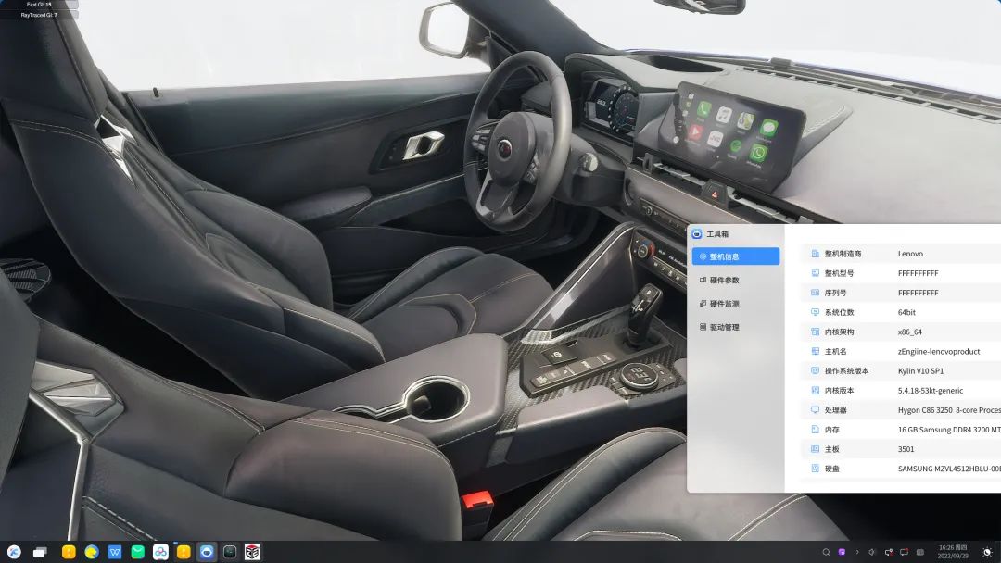1001x563 pixels.
Task: Toggle night mode from the system tray
Action: (x=986, y=552)
